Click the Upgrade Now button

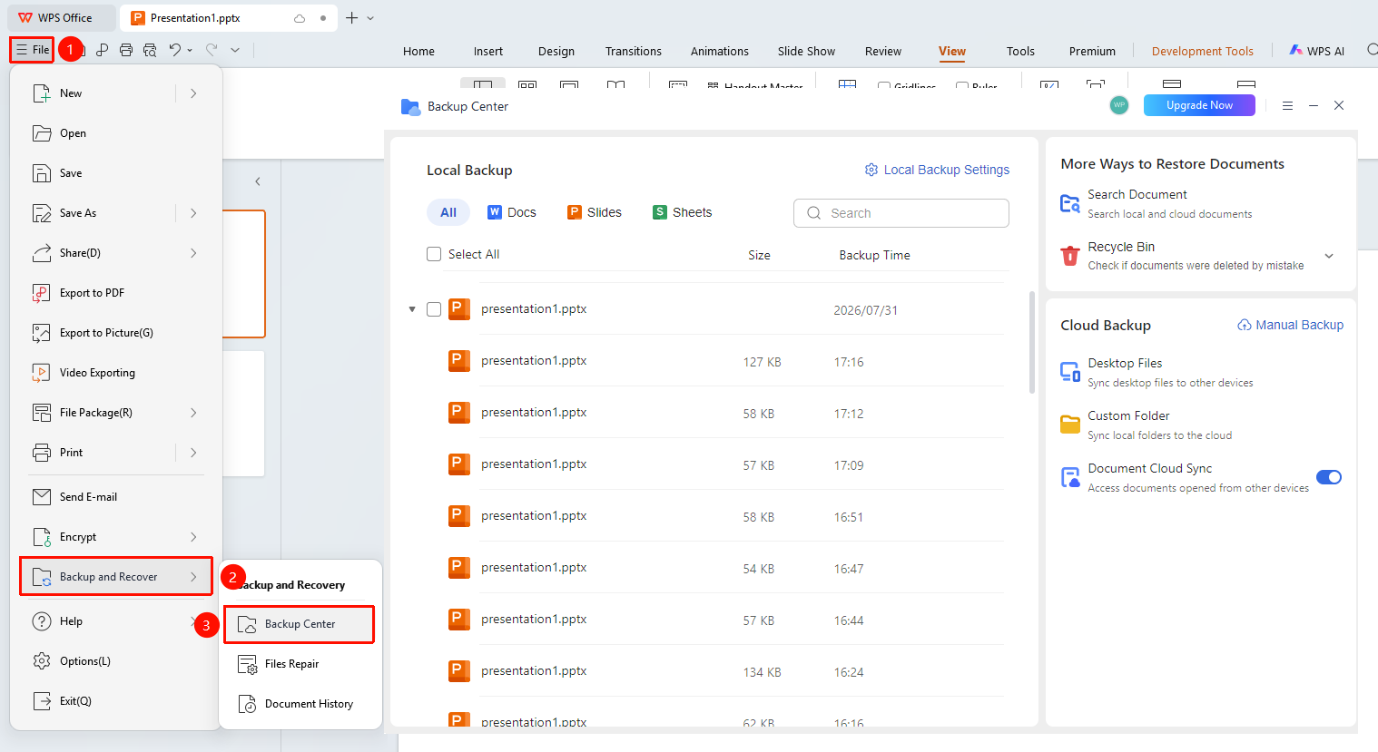point(1199,105)
